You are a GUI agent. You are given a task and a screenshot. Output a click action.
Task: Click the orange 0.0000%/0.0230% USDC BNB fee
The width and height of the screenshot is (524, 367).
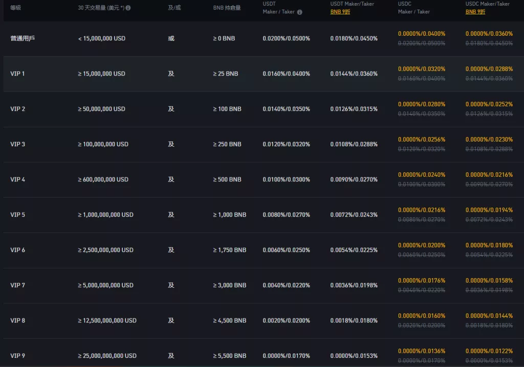pos(489,139)
